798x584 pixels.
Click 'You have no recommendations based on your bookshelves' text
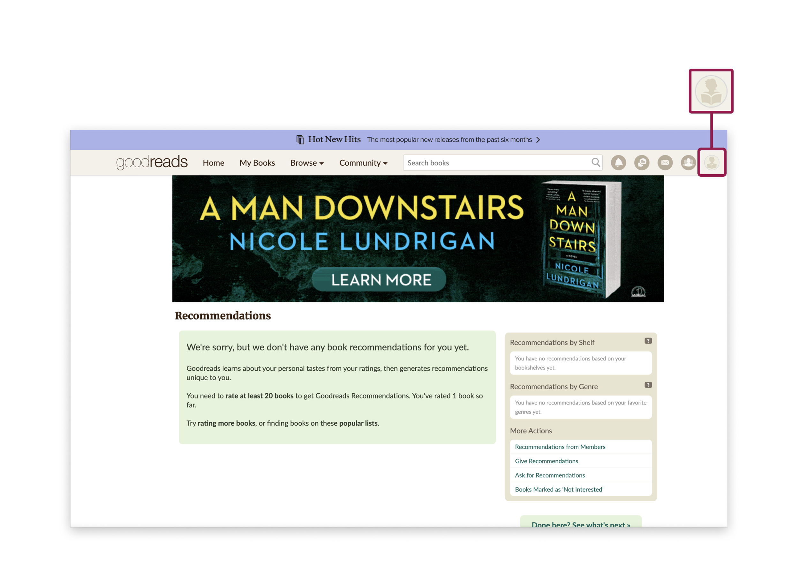coord(570,363)
